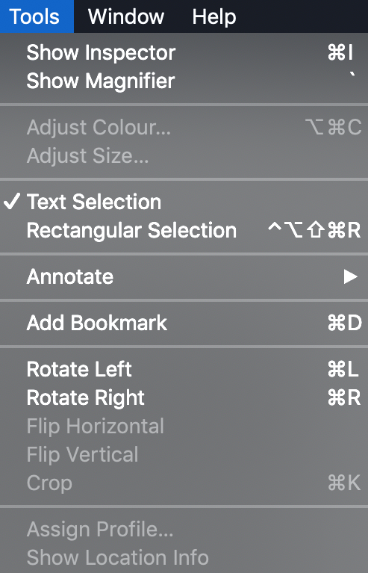The height and width of the screenshot is (573, 368).
Task: Switch to Rectangular Selection mode
Action: [x=184, y=230]
